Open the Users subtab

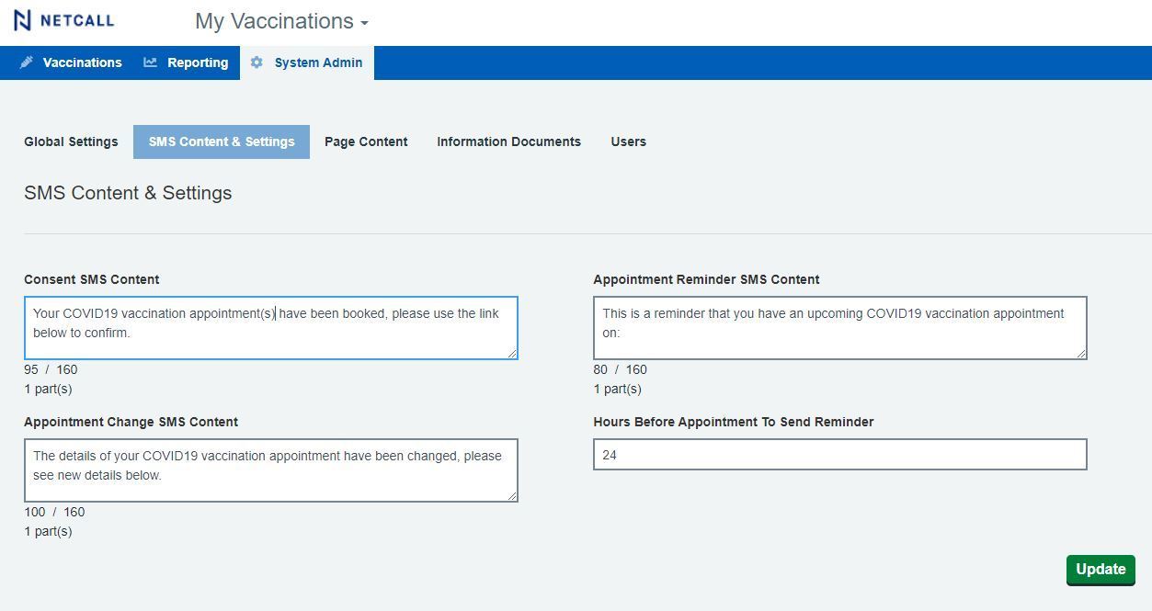(628, 141)
